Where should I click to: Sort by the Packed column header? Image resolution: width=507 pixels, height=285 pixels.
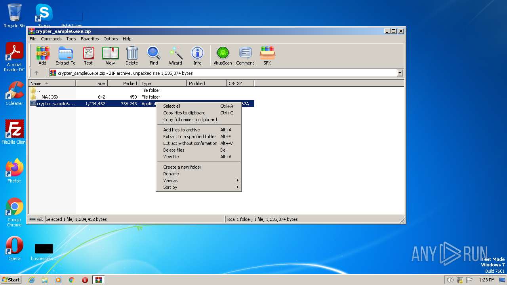123,84
